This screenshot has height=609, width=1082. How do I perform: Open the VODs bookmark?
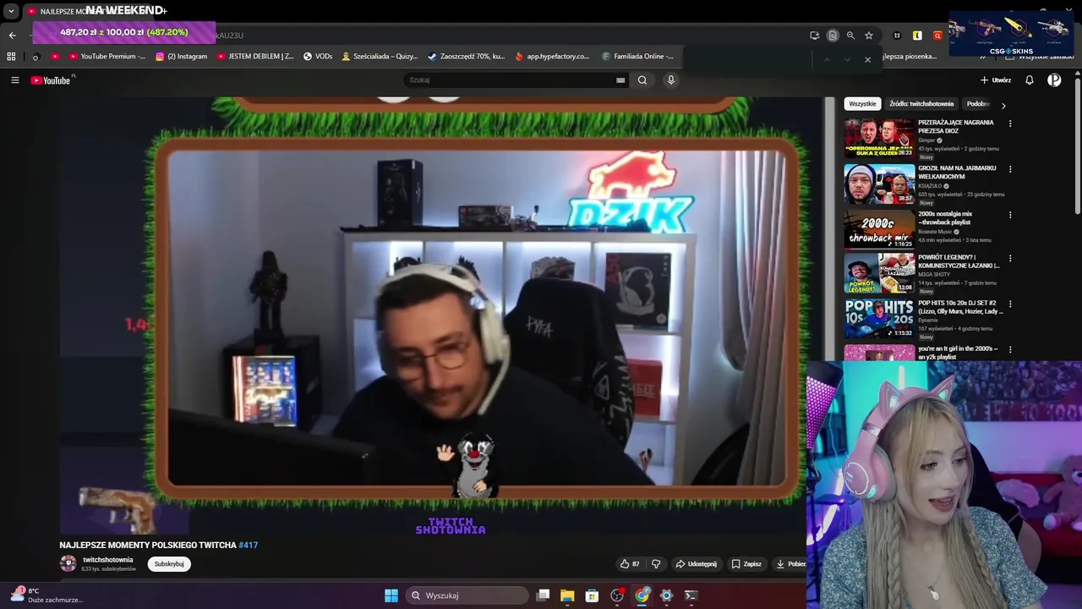318,57
